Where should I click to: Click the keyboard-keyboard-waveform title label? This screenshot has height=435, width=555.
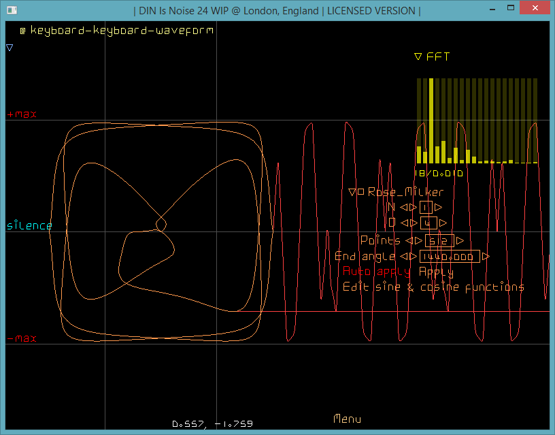coord(121,31)
